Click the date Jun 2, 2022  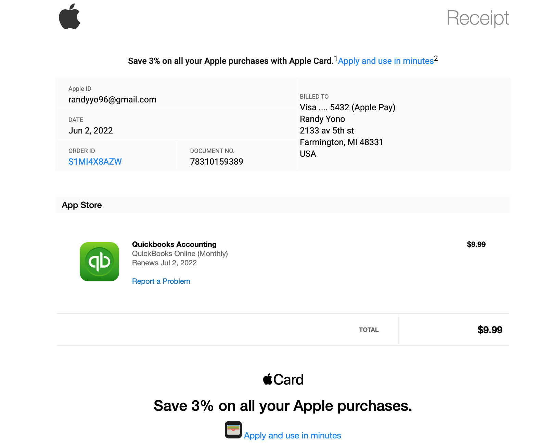click(90, 131)
